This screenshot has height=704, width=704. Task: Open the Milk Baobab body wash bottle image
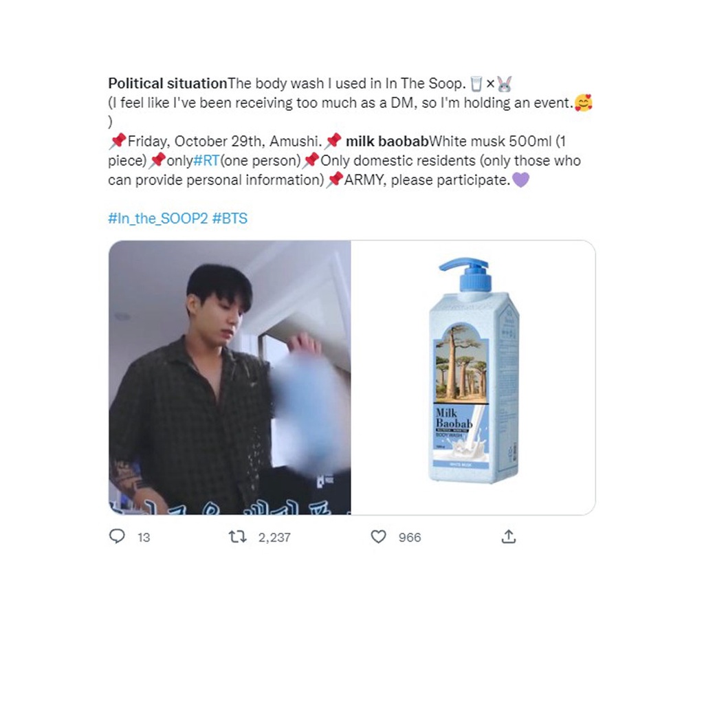pos(473,377)
